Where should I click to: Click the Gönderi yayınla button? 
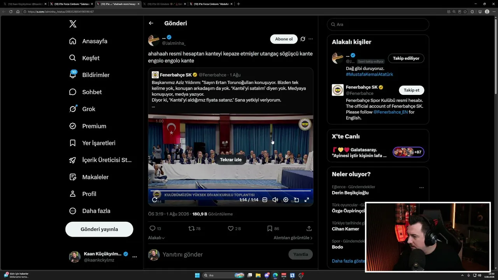(99, 229)
